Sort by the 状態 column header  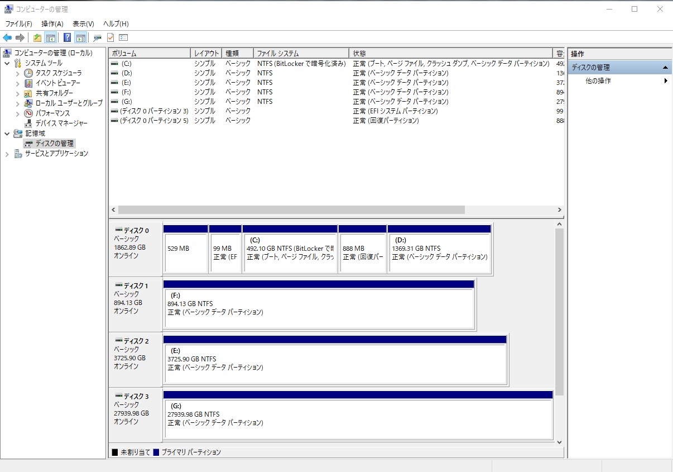coord(451,54)
